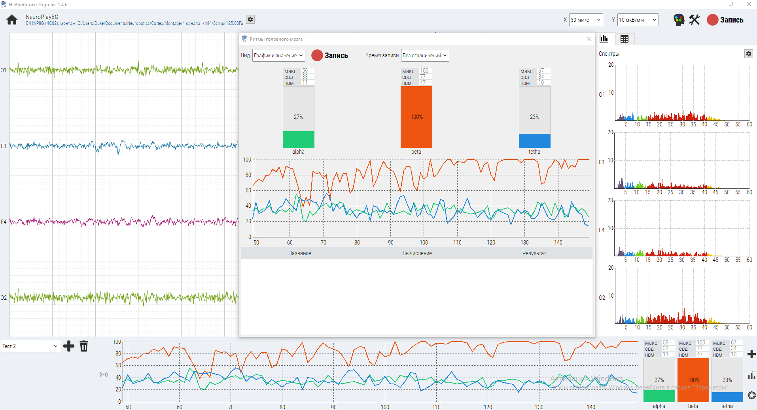This screenshot has height=410, width=757.
Task: Click beta макс value 100 in dialog
Action: [426, 71]
